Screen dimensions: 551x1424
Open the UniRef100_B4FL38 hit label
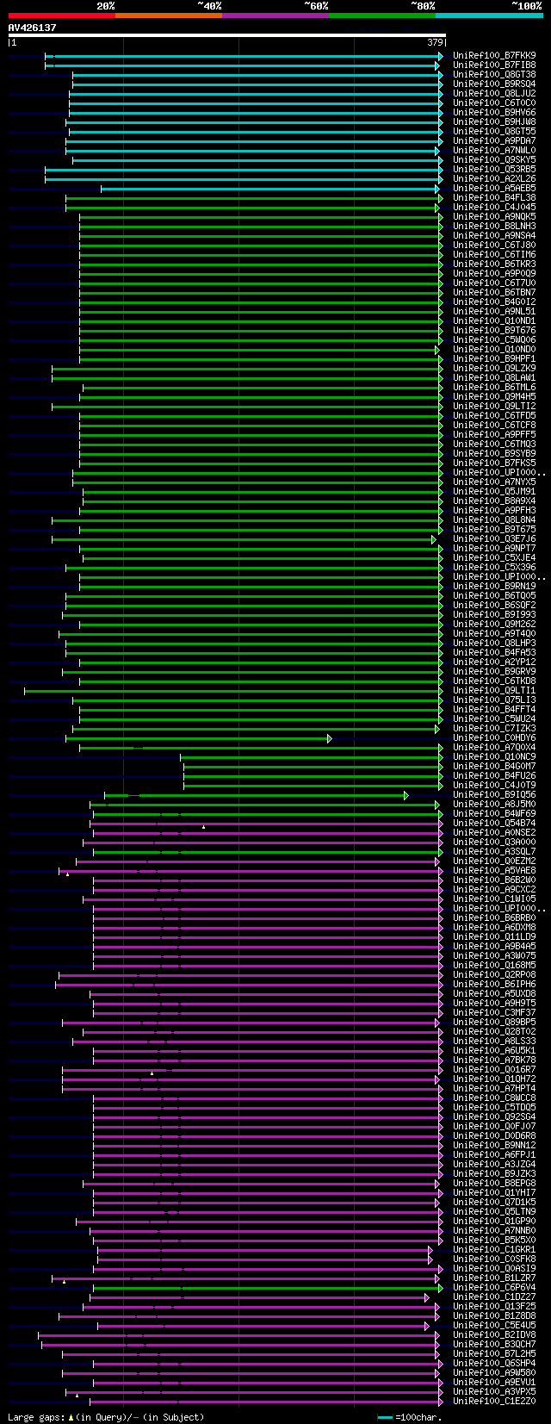click(x=494, y=198)
